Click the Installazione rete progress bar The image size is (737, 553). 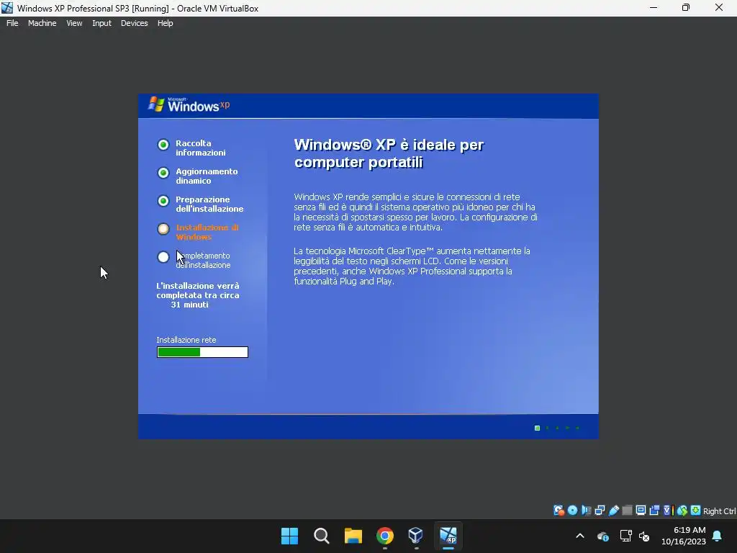202,352
